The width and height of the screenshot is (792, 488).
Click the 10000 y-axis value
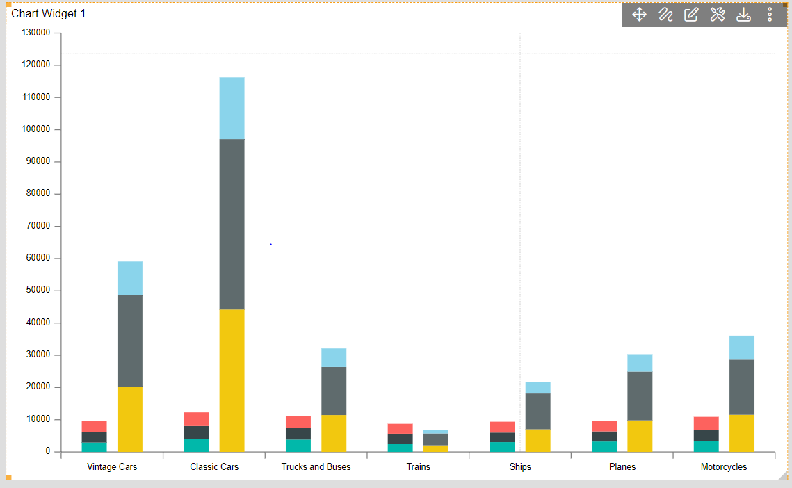(x=38, y=418)
